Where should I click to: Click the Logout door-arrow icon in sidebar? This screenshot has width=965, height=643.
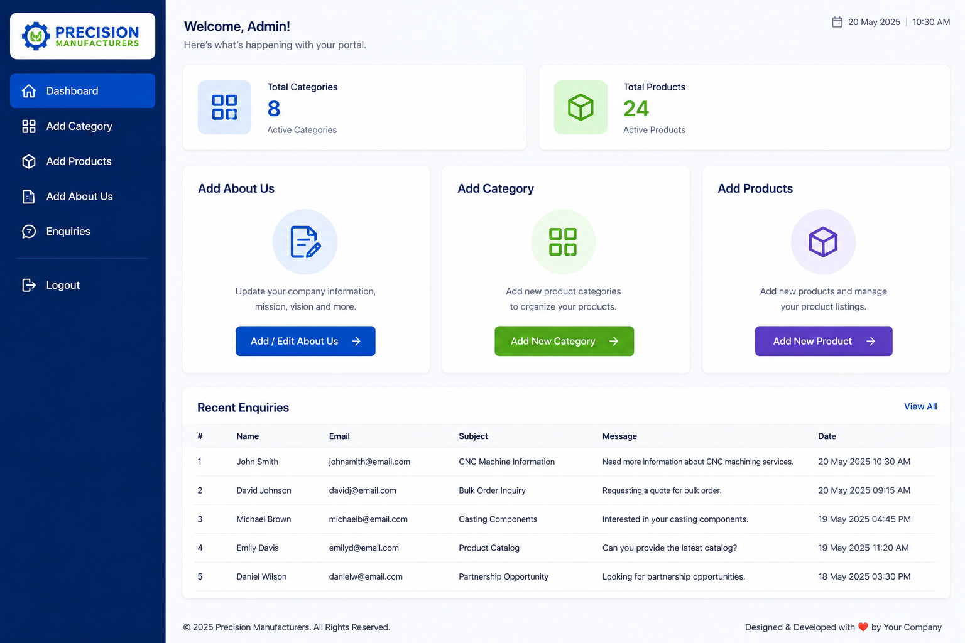click(29, 285)
